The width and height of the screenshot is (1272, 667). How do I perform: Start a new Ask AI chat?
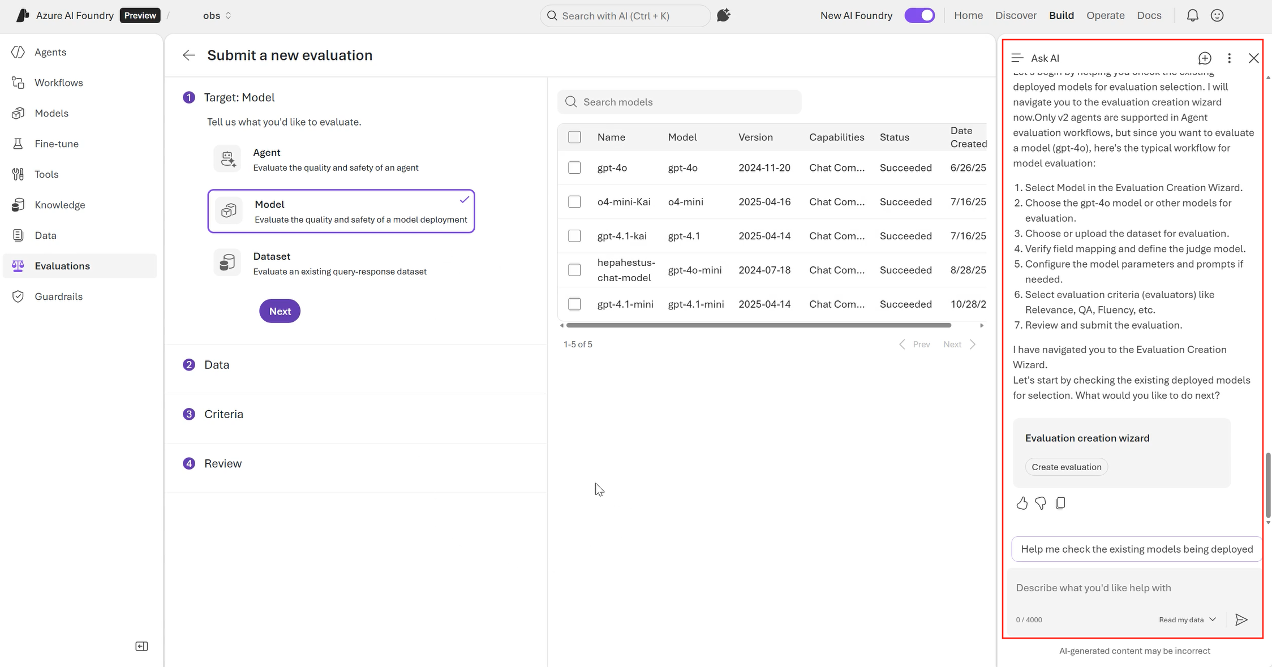pyautogui.click(x=1205, y=58)
